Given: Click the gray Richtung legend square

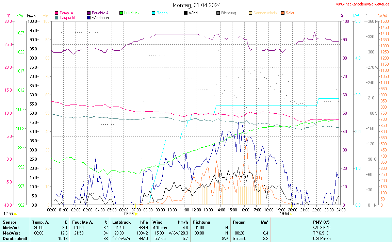Looking at the screenshot, I should coord(218,13).
